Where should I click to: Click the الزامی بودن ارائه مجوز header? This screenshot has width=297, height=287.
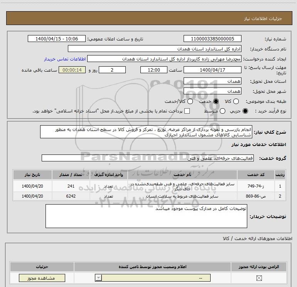(259, 267)
